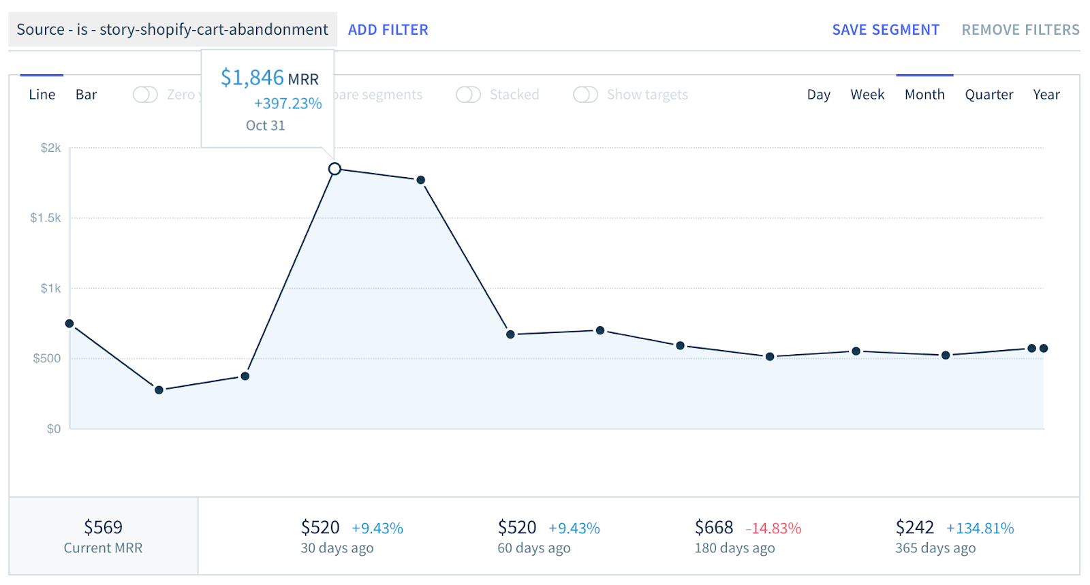
Task: Click the first data point on the chart line
Action: click(x=69, y=323)
